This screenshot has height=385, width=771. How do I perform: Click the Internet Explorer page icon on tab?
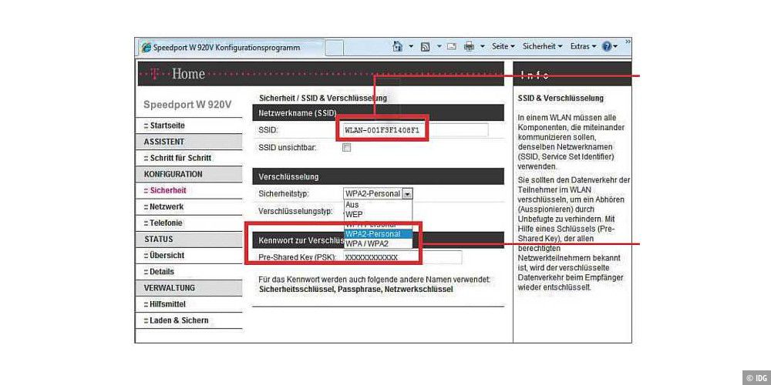pos(145,48)
